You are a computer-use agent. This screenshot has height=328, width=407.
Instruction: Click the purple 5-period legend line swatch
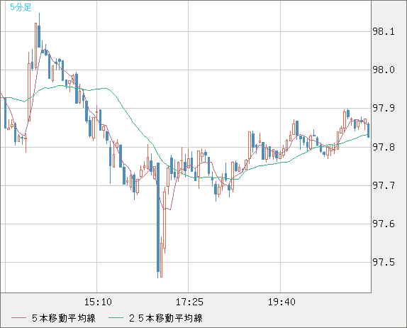point(18,318)
